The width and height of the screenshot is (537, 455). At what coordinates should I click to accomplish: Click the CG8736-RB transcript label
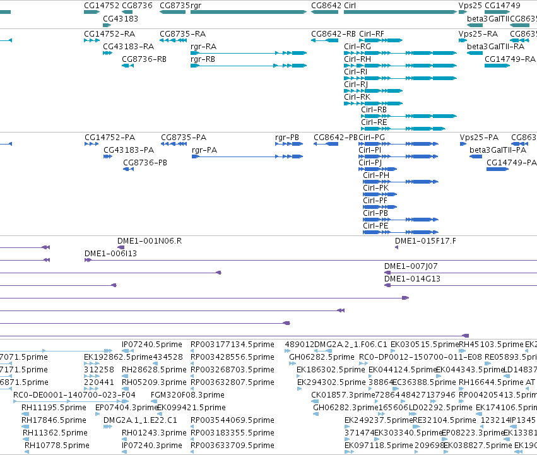pos(144,59)
